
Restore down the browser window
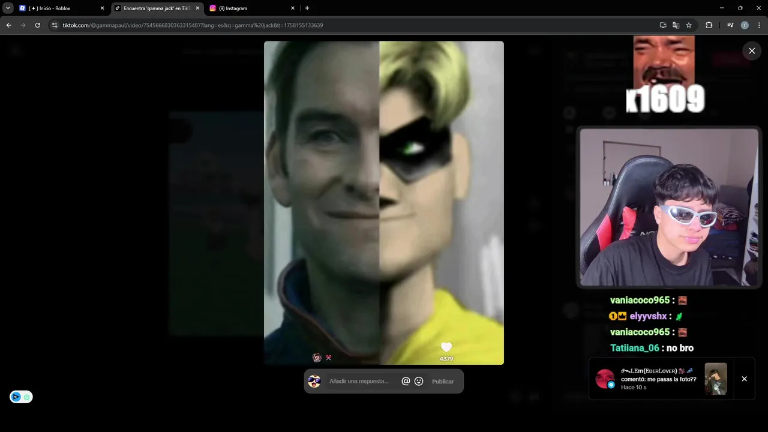[740, 8]
